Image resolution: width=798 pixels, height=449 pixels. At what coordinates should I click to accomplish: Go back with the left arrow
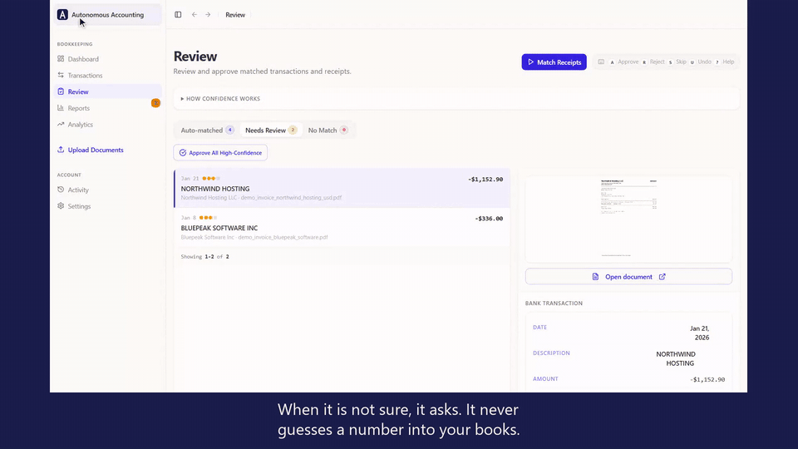[195, 15]
